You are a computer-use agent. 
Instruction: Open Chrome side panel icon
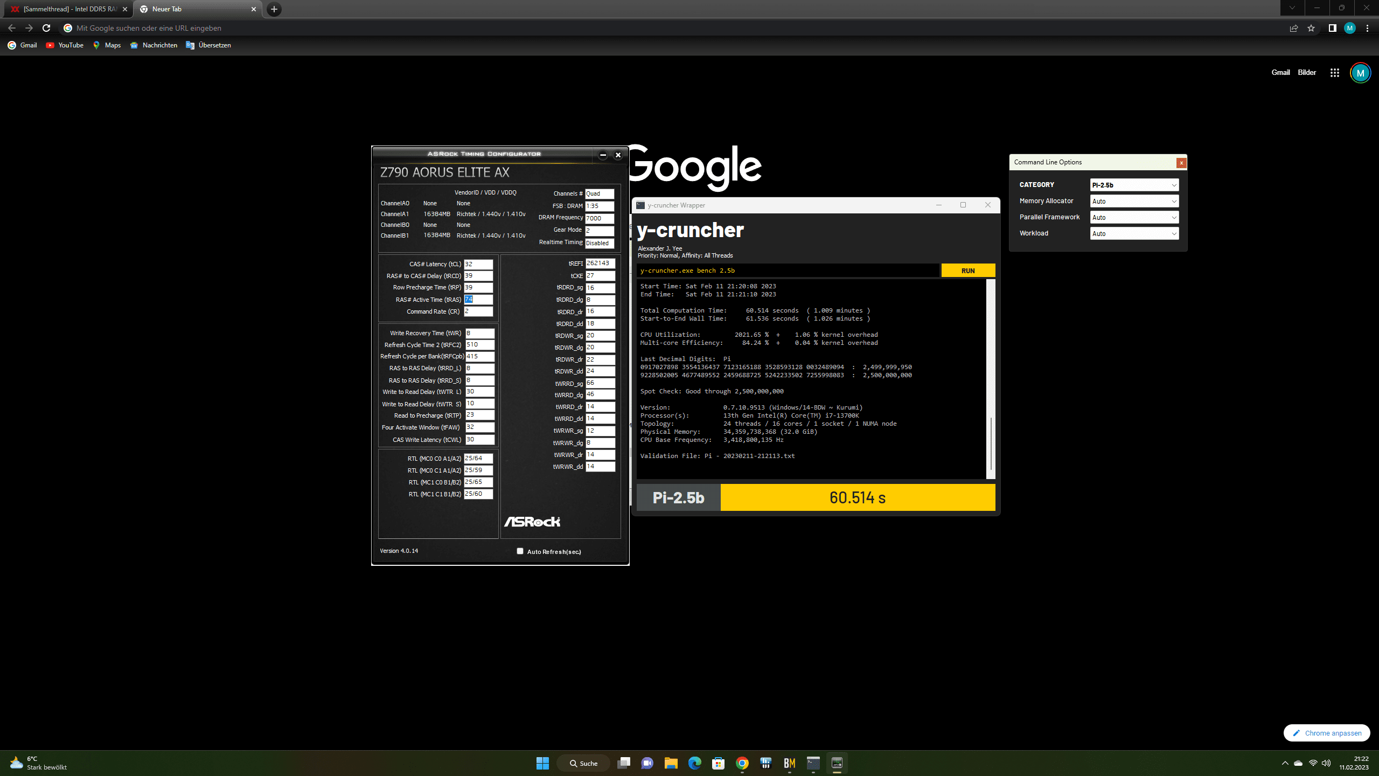pos(1332,28)
